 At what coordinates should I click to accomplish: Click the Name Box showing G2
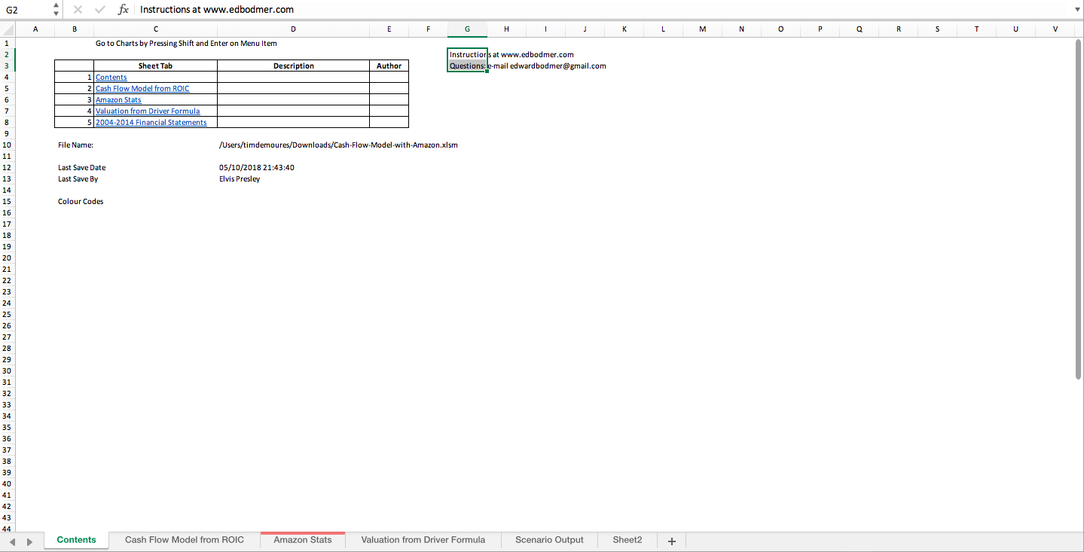point(26,10)
